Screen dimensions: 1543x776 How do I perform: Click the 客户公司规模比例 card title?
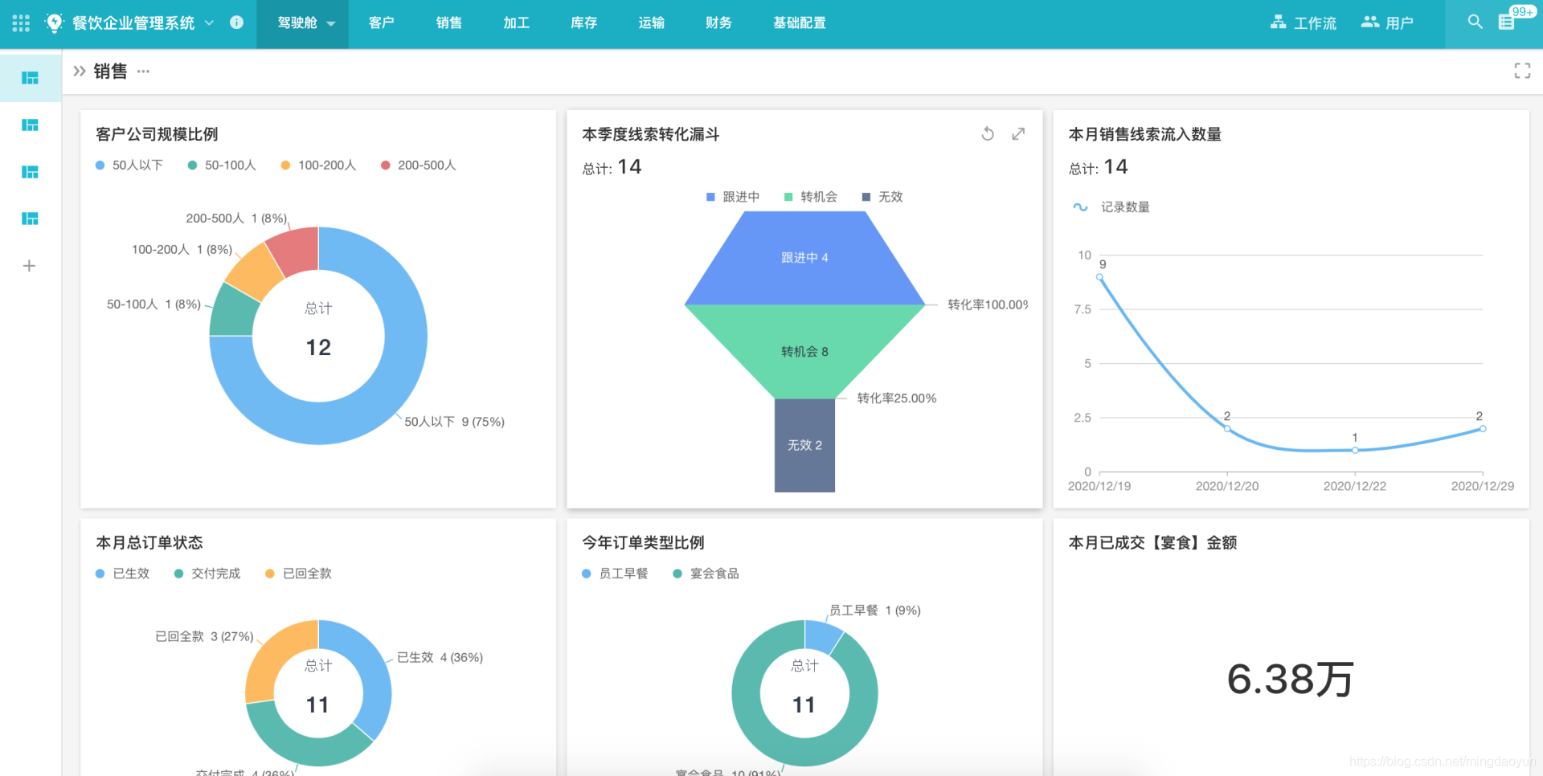click(x=157, y=134)
